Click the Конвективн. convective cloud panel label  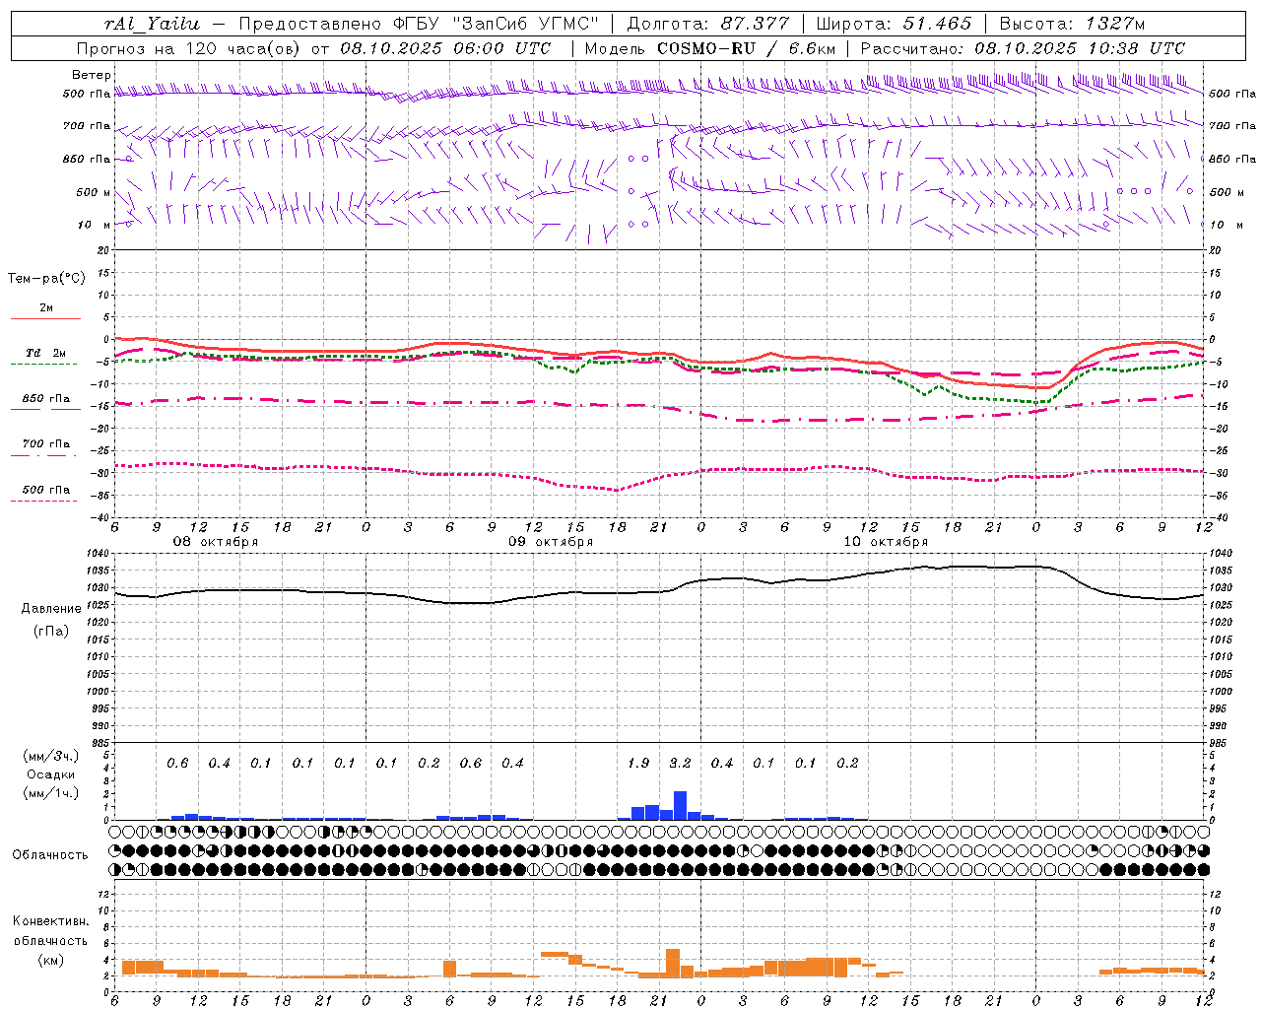pos(50,921)
